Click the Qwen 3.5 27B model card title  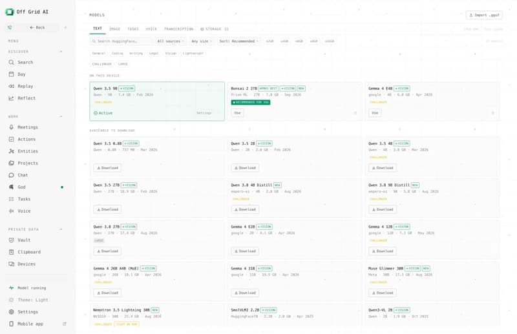tap(107, 185)
